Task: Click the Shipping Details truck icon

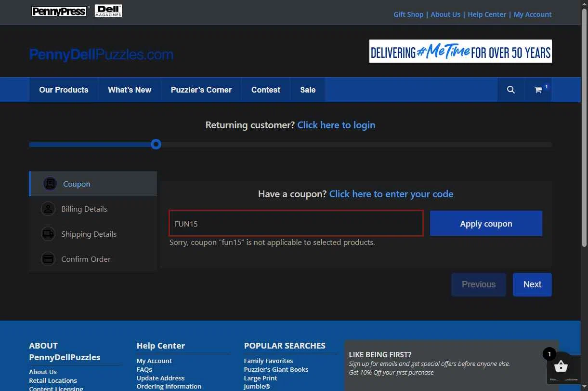Action: (48, 234)
